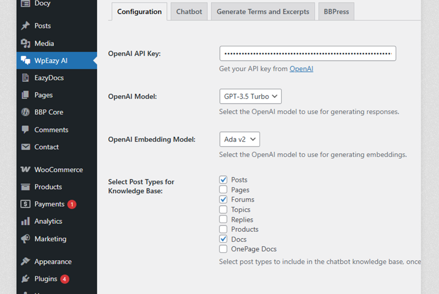
Task: Click the Plugins update count badge
Action: click(x=65, y=279)
